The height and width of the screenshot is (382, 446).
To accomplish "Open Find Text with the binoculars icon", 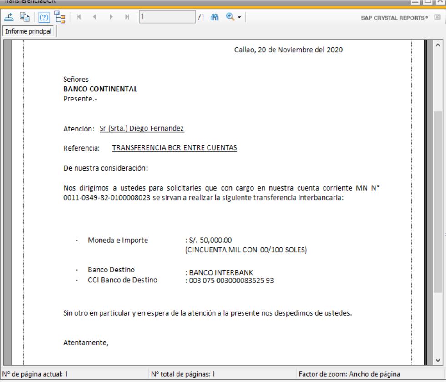I will 214,17.
